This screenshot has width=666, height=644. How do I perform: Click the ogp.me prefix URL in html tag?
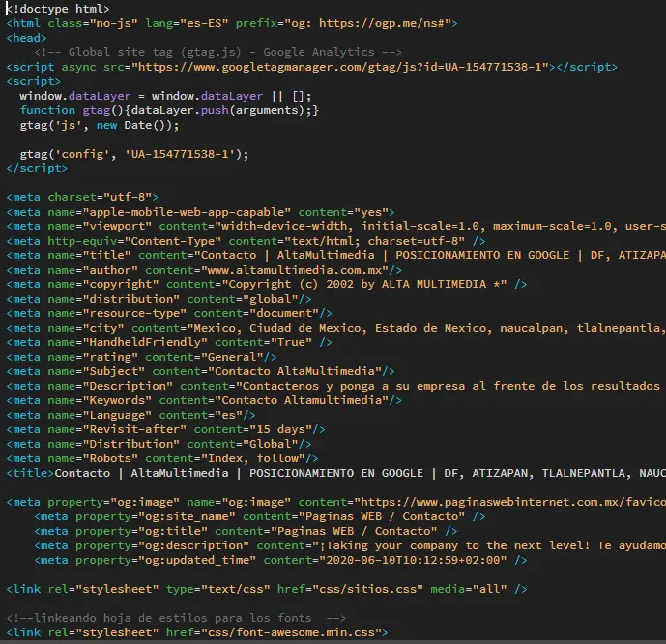coord(391,23)
